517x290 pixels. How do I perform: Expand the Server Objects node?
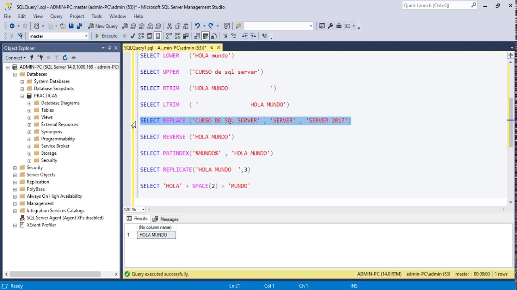(x=15, y=175)
